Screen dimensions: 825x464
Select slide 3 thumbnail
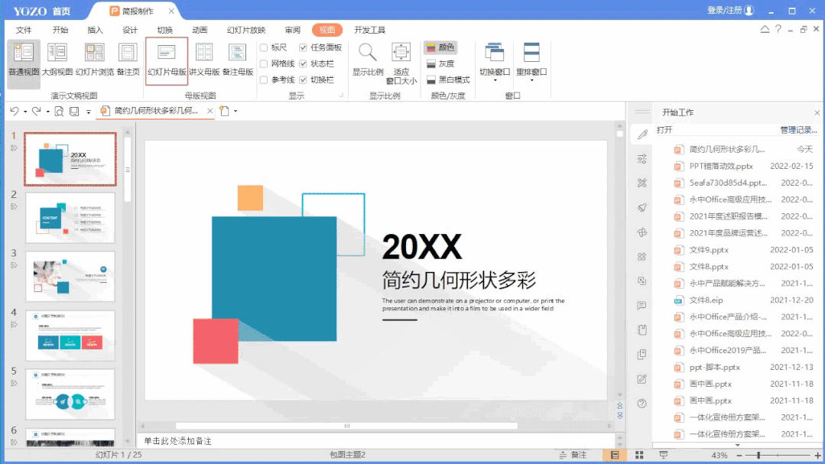pyautogui.click(x=70, y=277)
